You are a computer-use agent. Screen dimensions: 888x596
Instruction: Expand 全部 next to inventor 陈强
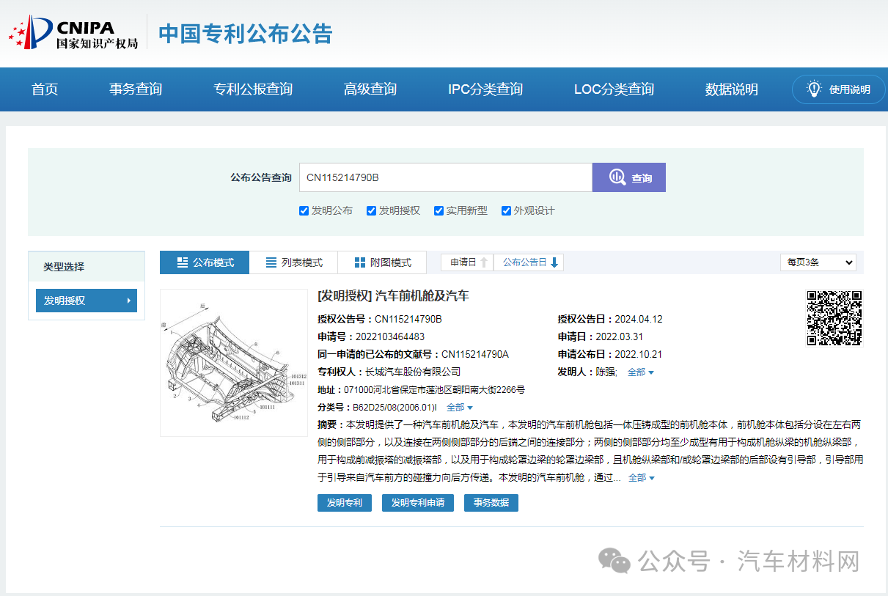(640, 372)
